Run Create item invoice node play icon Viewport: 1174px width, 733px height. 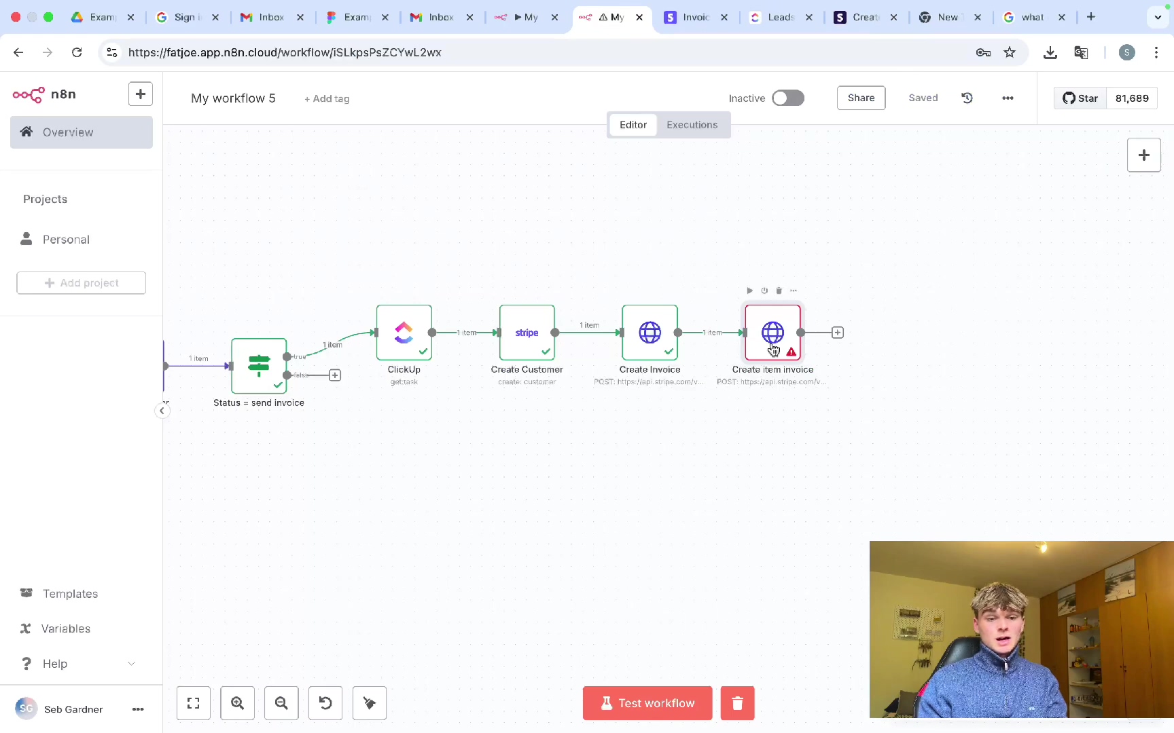point(749,290)
